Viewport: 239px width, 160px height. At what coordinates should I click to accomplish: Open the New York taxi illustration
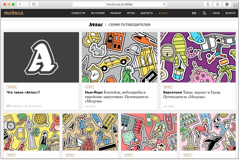tap(119, 57)
